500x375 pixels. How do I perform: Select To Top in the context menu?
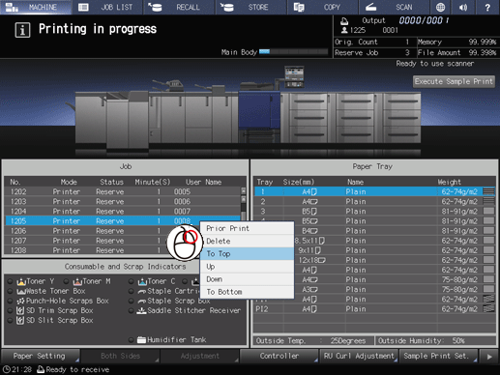point(247,253)
